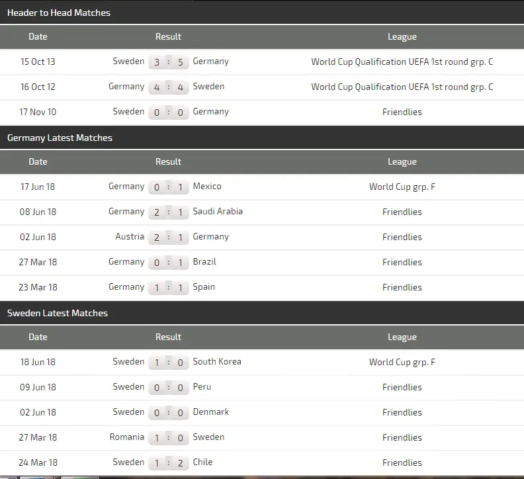Select the Austria team name

click(130, 237)
